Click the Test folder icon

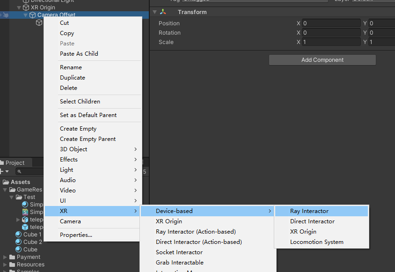pyautogui.click(x=19, y=197)
